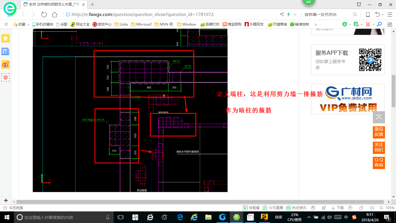
Task: Go to the home page icon
Action: (x=55, y=15)
